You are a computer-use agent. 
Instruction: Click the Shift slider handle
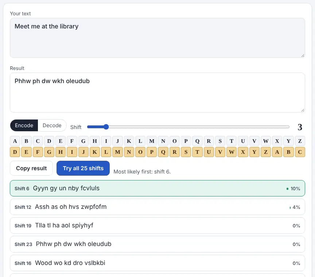106,127
